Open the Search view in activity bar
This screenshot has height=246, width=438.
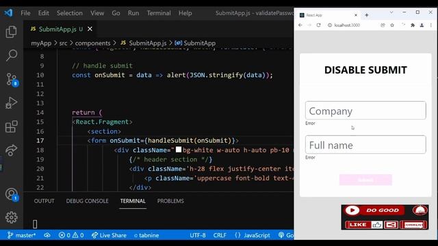pos(12,55)
